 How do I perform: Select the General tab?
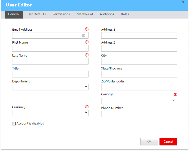[14, 15]
